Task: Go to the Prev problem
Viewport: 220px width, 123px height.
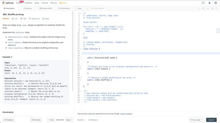Action: click(x=51, y=120)
